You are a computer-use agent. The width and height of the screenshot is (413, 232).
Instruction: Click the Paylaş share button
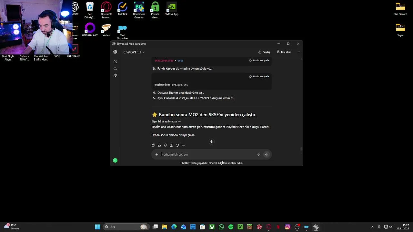point(264,52)
